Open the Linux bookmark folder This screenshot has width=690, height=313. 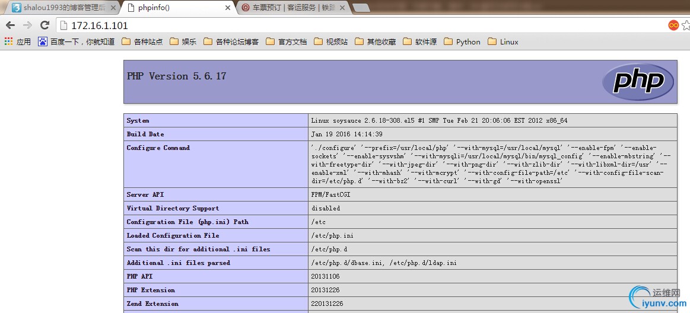503,41
